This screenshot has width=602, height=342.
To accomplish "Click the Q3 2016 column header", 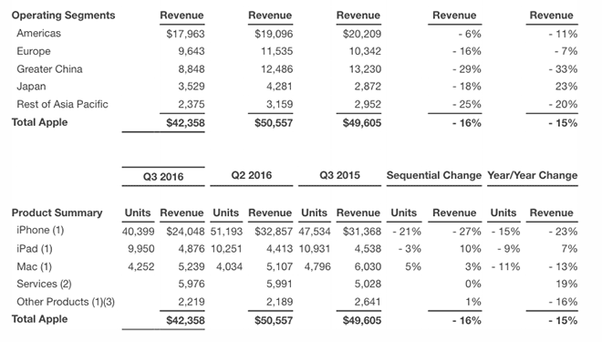I will [163, 177].
